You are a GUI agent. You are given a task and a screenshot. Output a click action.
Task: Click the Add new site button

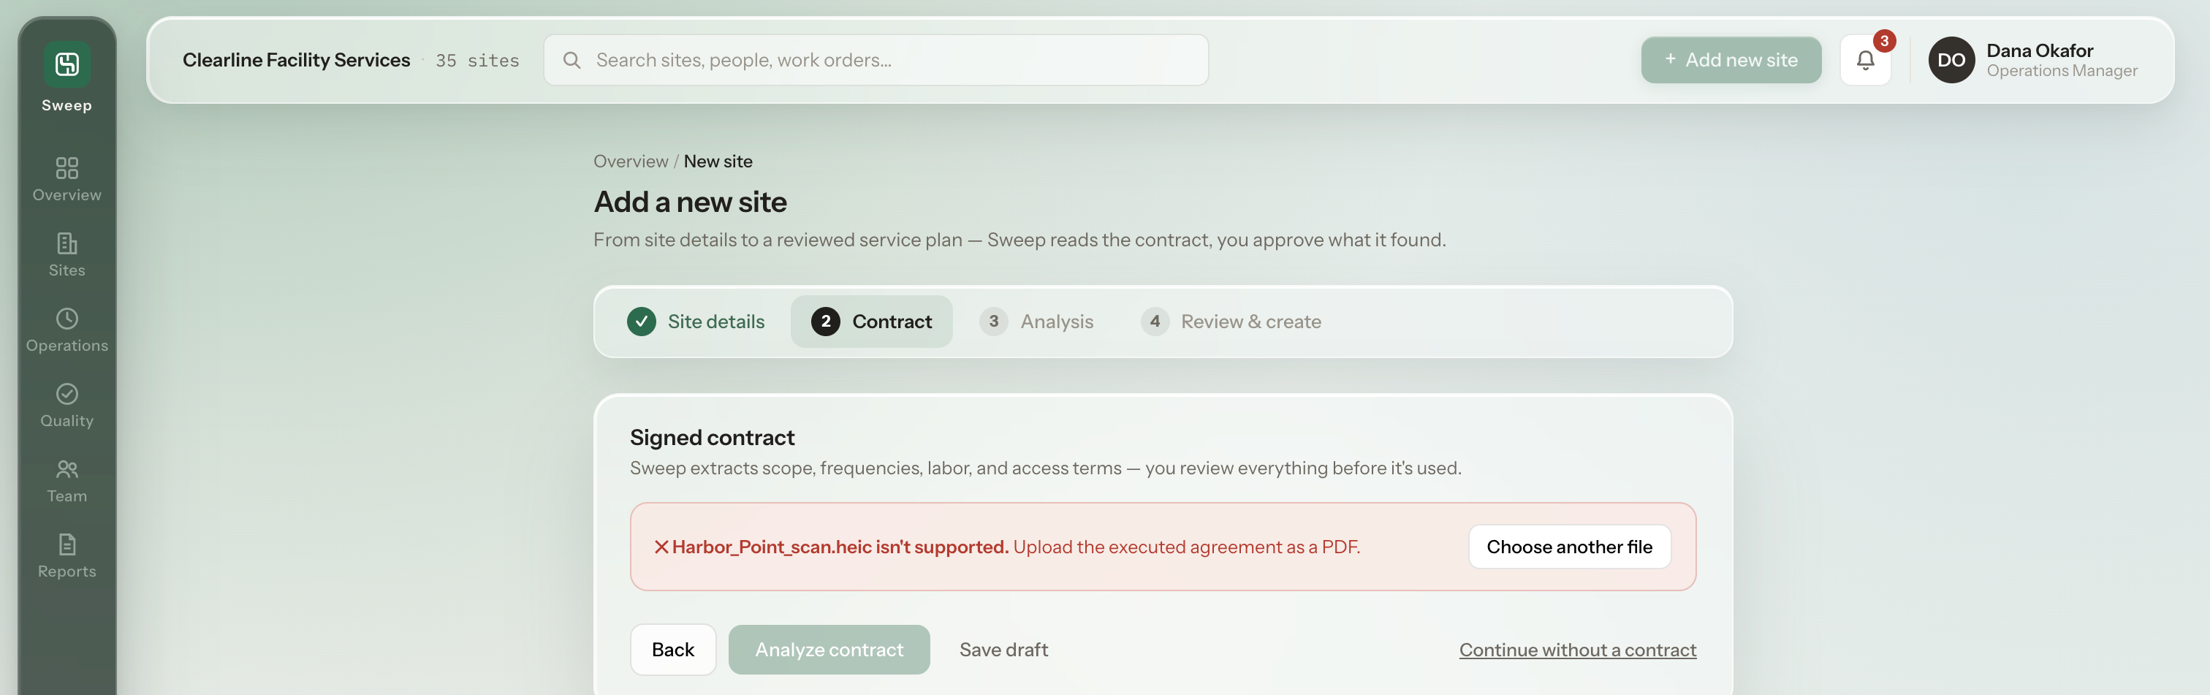[1731, 60]
